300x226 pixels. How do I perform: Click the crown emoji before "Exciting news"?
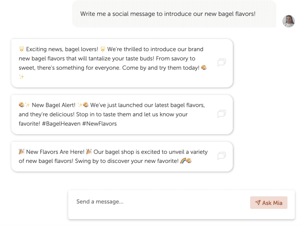(21, 49)
